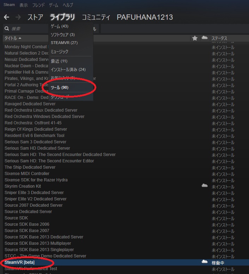This screenshot has width=249, height=274.
Task: Select The Ship Dedicated Server
Action: 30,167
